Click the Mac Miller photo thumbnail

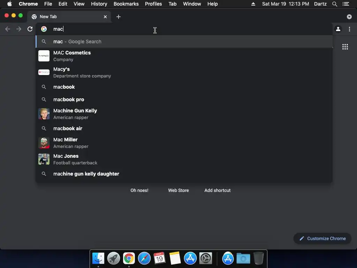point(44,143)
